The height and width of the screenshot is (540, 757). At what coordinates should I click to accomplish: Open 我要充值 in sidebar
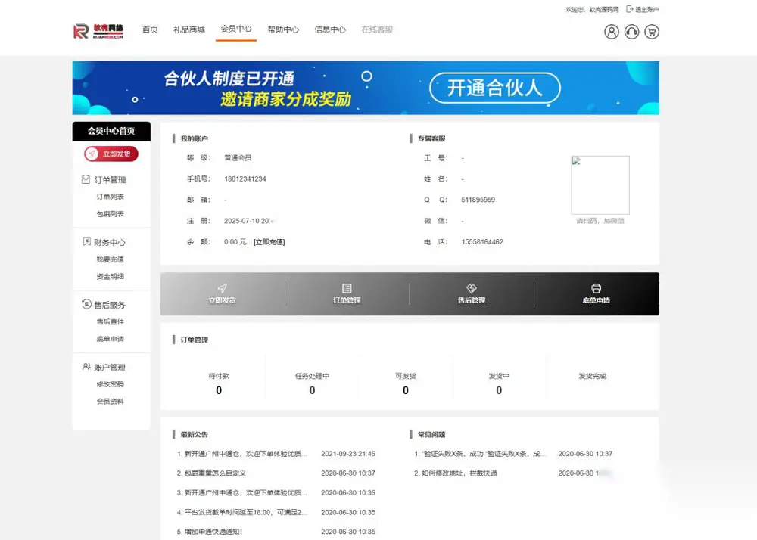pos(110,259)
